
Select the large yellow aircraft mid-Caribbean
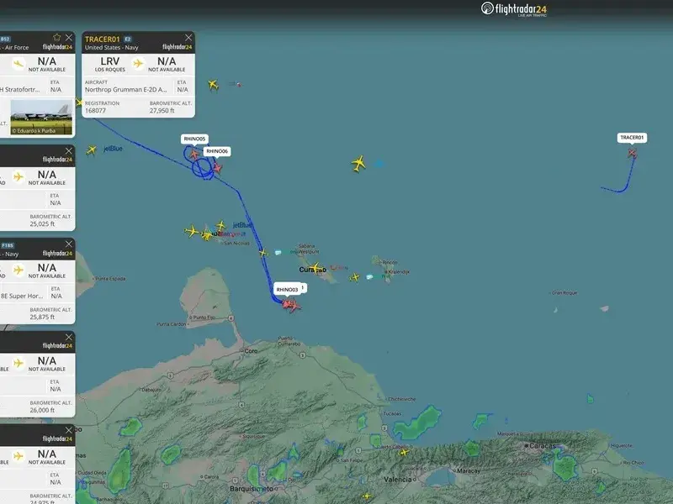[358, 163]
